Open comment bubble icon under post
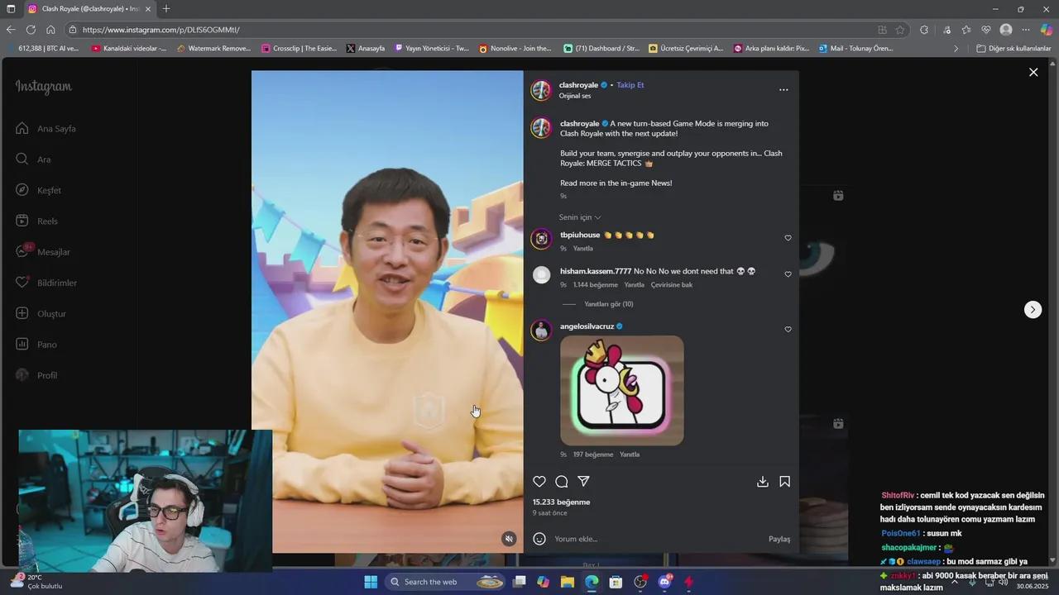 point(562,482)
